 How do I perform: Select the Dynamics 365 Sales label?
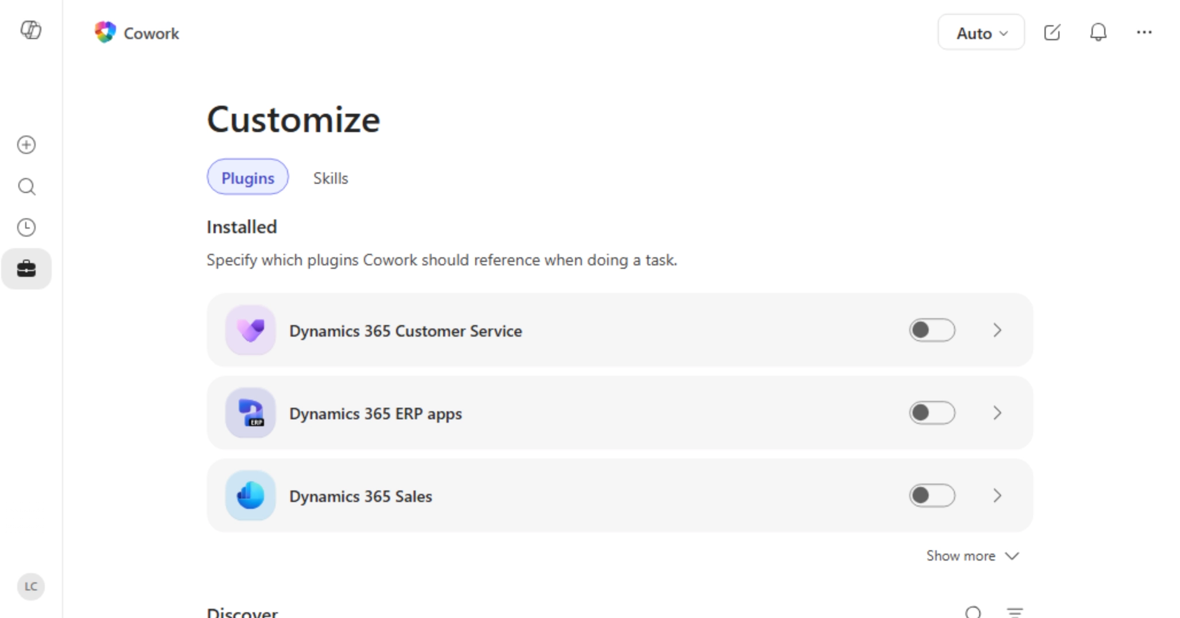point(360,496)
